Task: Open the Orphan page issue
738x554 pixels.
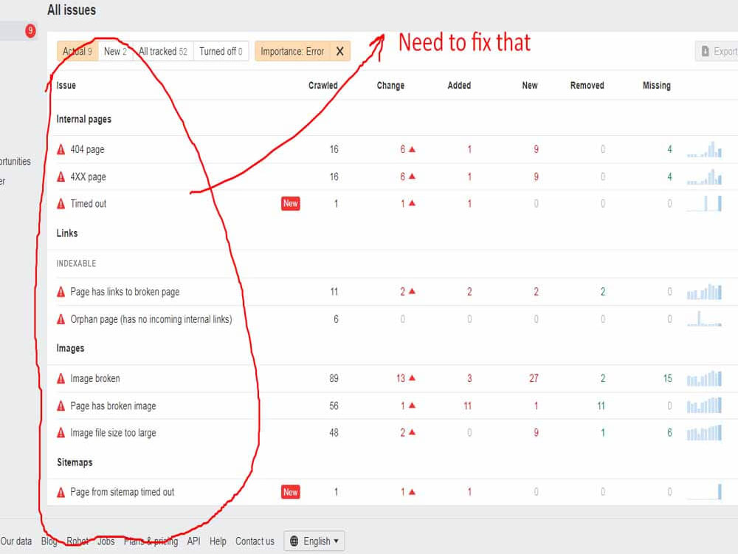Action: 151,319
